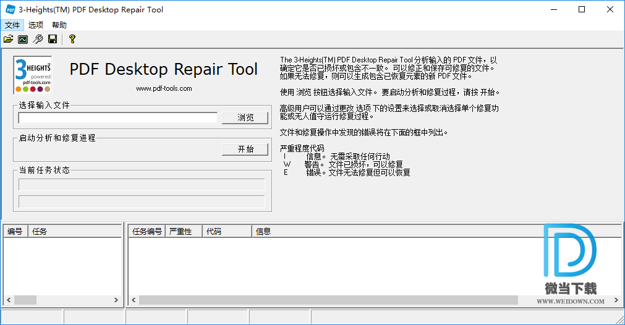Image resolution: width=625 pixels, height=325 pixels.
Task: Open the 帮助 menu
Action: point(59,25)
